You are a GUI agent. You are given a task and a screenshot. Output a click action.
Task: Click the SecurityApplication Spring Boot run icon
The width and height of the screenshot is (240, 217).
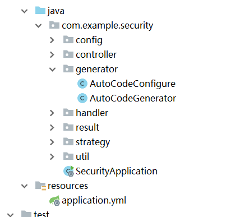[69, 171]
